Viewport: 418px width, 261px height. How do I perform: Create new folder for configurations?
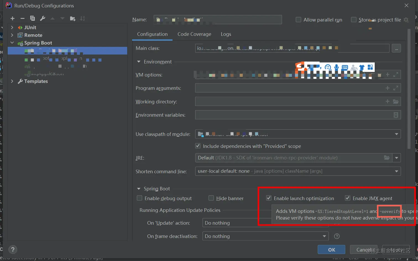tap(73, 19)
